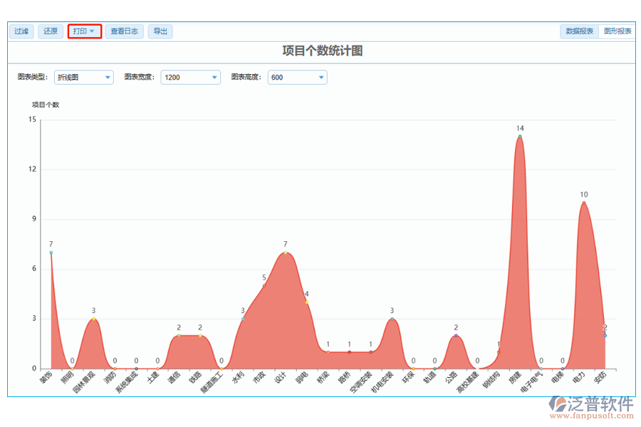Click the 机电安装 data point labeled 3
This screenshot has width=641, height=427.
(x=392, y=319)
